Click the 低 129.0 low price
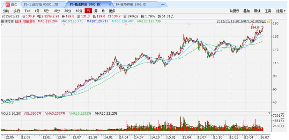The image size is (289, 140). pyautogui.click(x=99, y=17)
